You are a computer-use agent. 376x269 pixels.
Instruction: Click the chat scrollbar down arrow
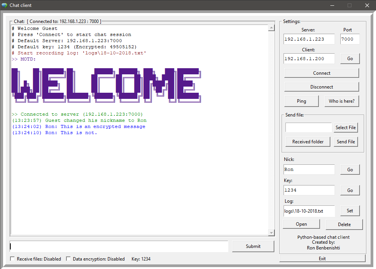click(x=271, y=233)
